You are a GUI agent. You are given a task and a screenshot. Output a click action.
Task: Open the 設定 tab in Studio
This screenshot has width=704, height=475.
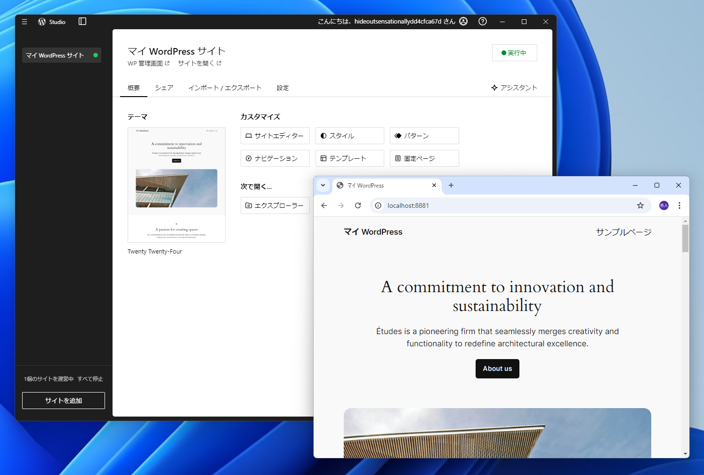pyautogui.click(x=283, y=88)
